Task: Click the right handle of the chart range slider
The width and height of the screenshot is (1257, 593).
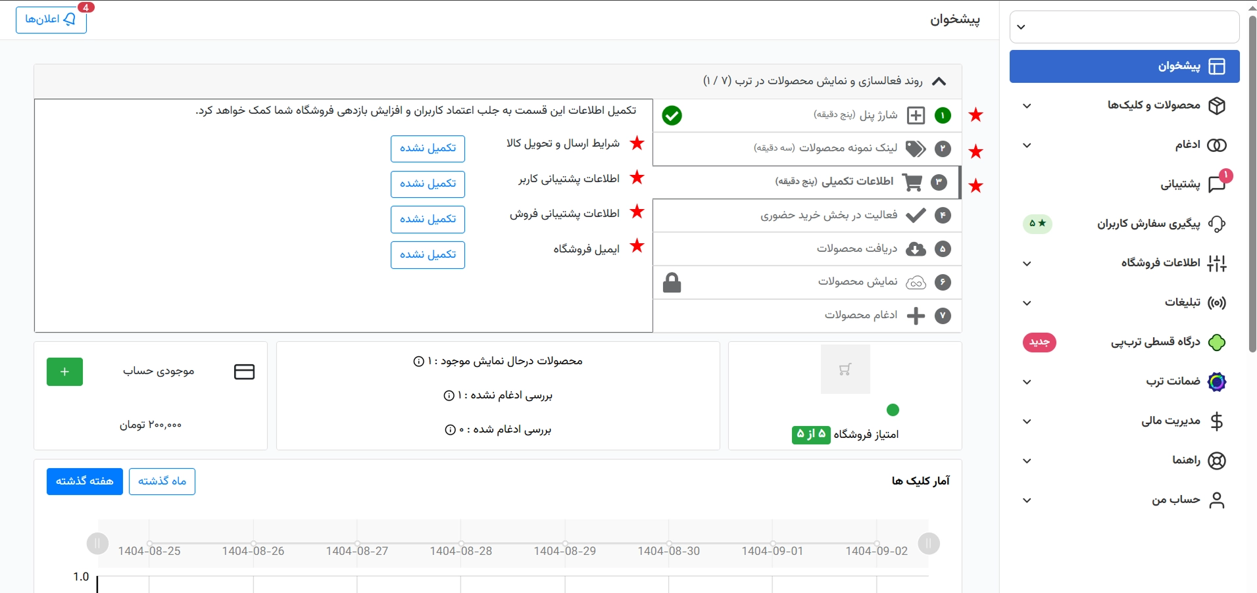Action: point(929,544)
